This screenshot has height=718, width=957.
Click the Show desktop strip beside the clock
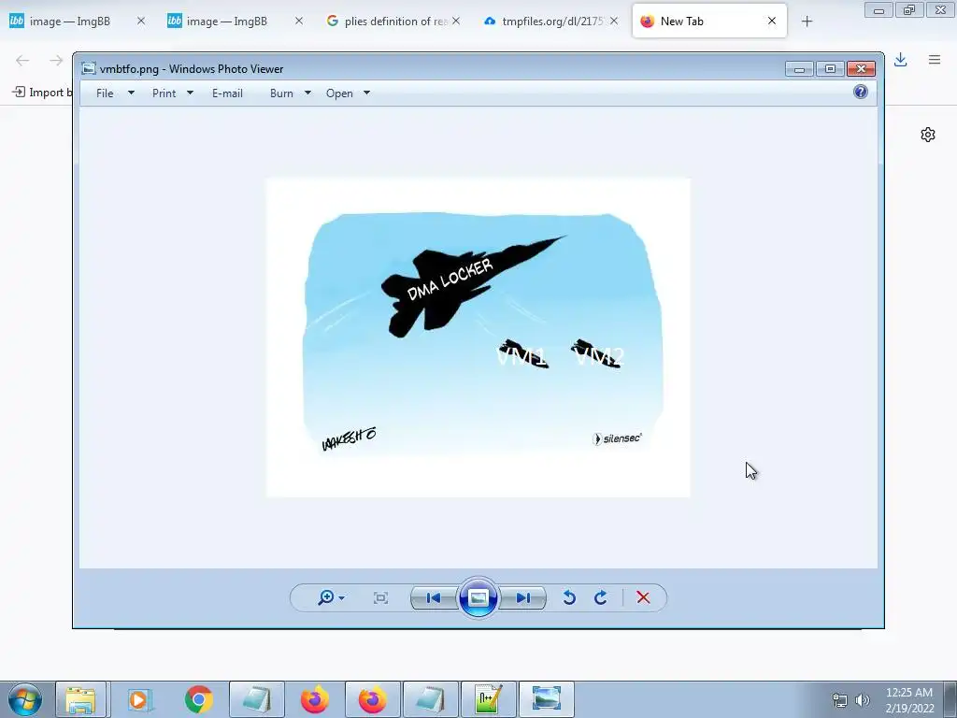coord(950,699)
